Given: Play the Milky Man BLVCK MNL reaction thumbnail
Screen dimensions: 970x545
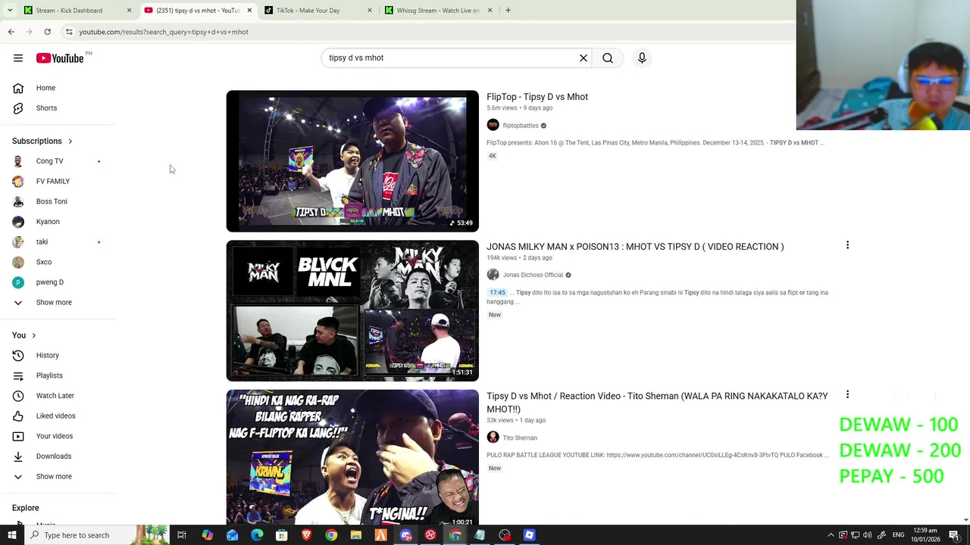Looking at the screenshot, I should tap(352, 310).
